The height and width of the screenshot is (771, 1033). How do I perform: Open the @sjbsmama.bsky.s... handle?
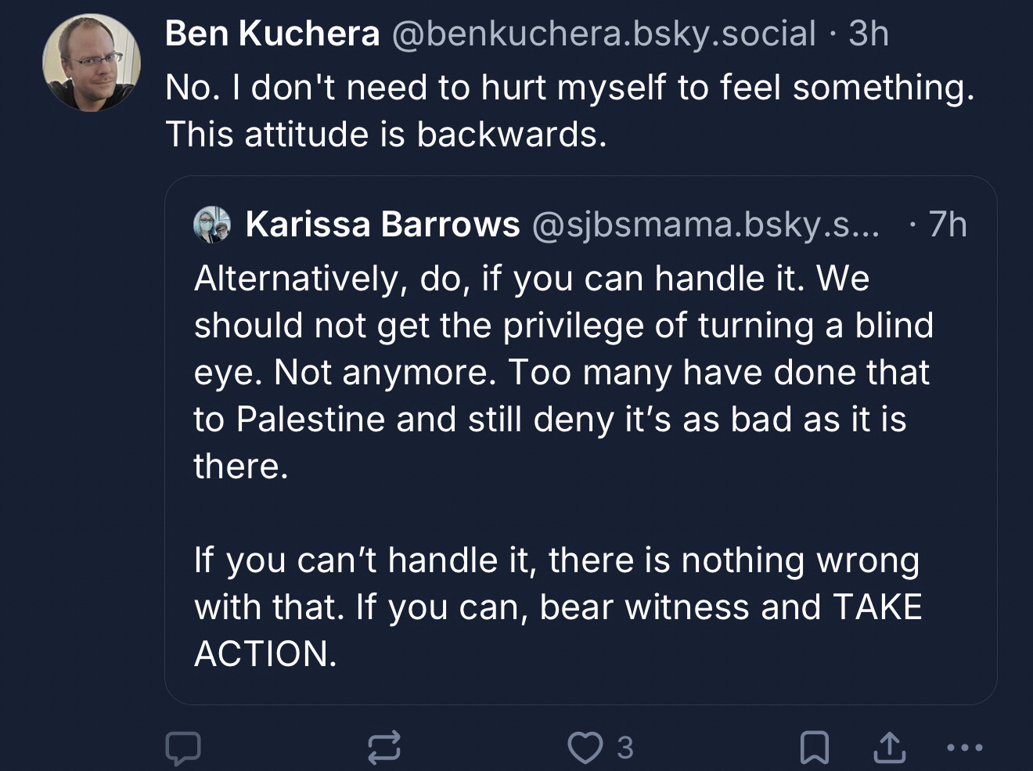point(705,225)
